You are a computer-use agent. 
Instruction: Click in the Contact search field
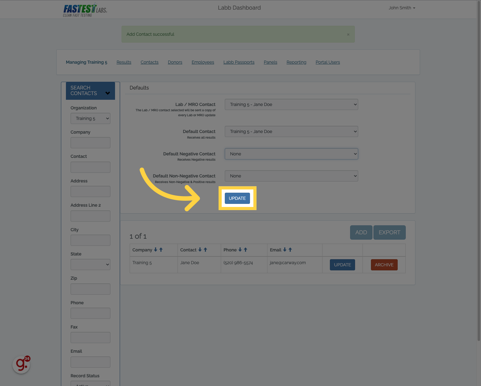click(90, 167)
